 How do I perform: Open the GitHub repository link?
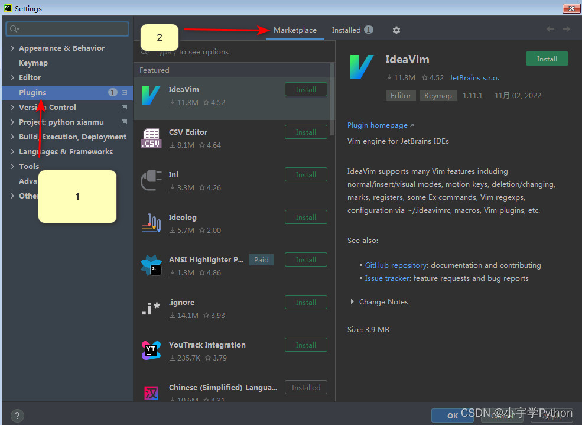pyautogui.click(x=395, y=265)
